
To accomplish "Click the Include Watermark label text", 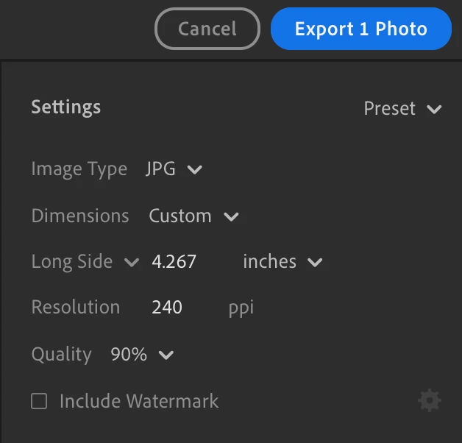I will click(x=139, y=401).
